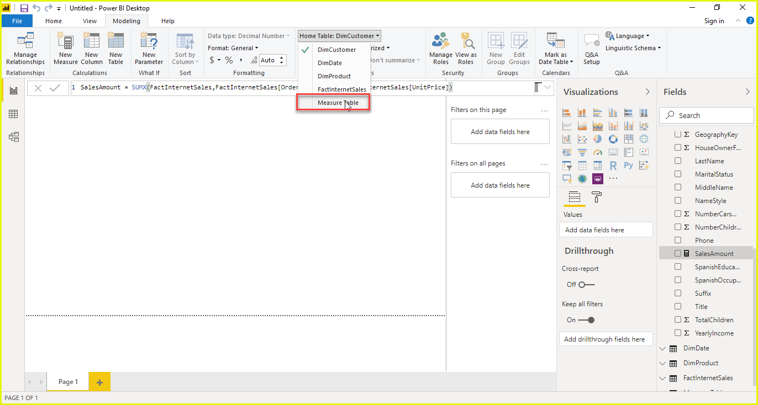Viewport: 758px width, 405px height.
Task: Expand the DimDate table in Fields
Action: 663,349
